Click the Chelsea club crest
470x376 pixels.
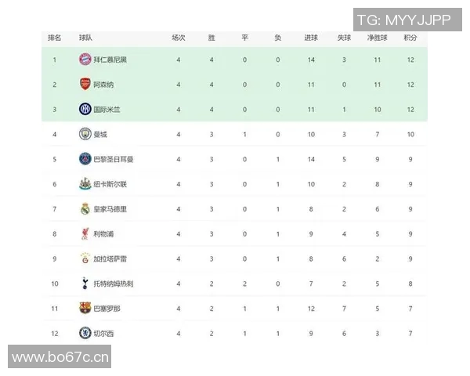[x=85, y=334]
